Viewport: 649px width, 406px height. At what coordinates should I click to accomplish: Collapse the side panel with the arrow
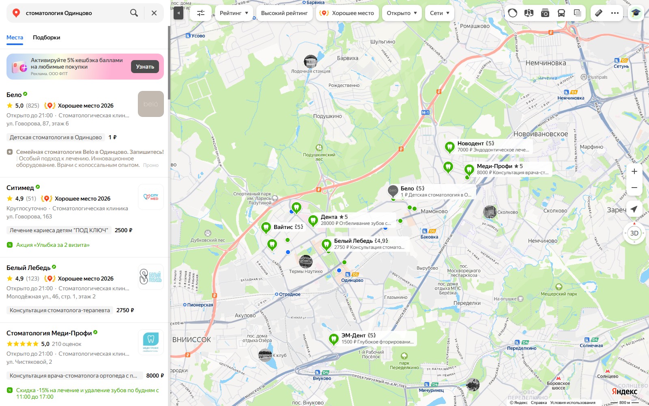click(x=178, y=13)
